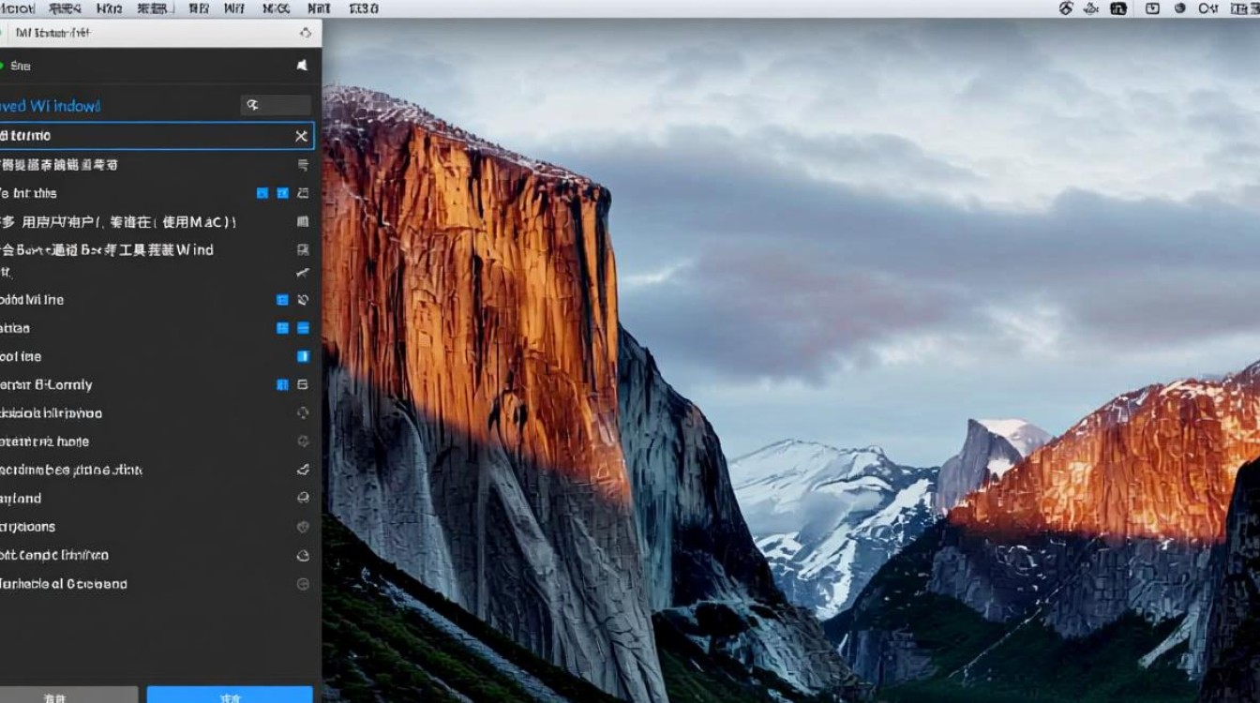1260x703 pixels.
Task: Click the icon at the end of the 'ylond' row
Action: click(303, 499)
